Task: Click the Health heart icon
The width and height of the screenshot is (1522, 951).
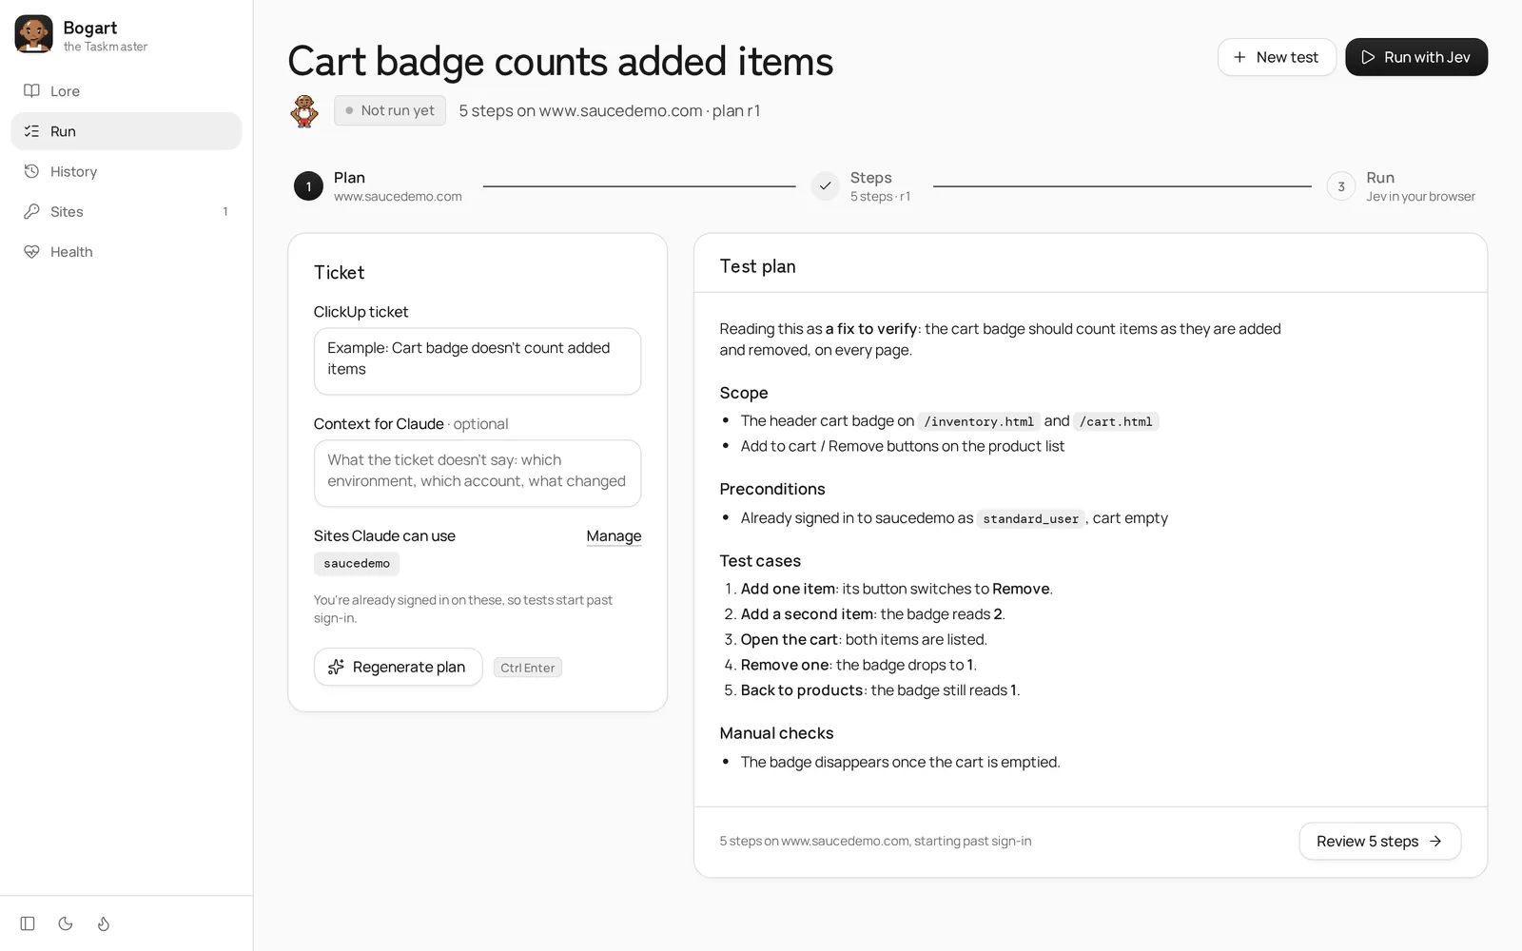Action: [x=31, y=252]
